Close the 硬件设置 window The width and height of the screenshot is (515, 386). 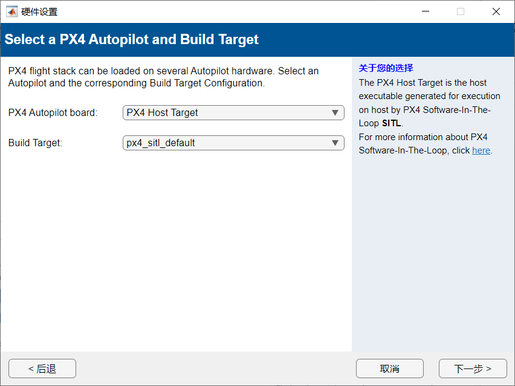[x=496, y=11]
